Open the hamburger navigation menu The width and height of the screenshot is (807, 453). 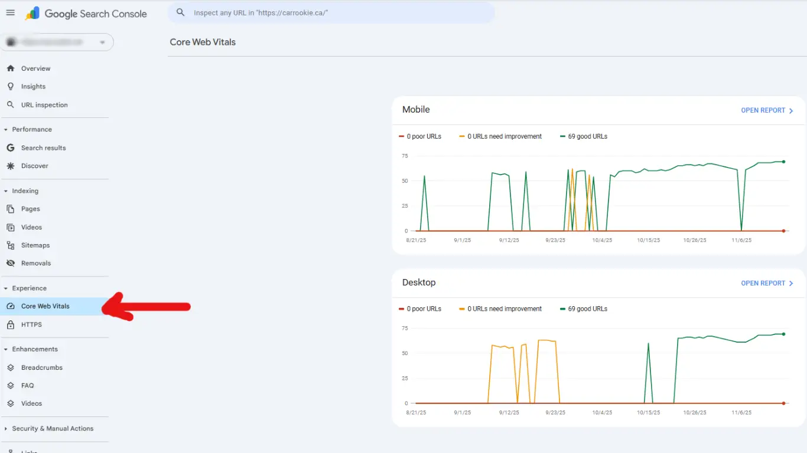click(11, 12)
